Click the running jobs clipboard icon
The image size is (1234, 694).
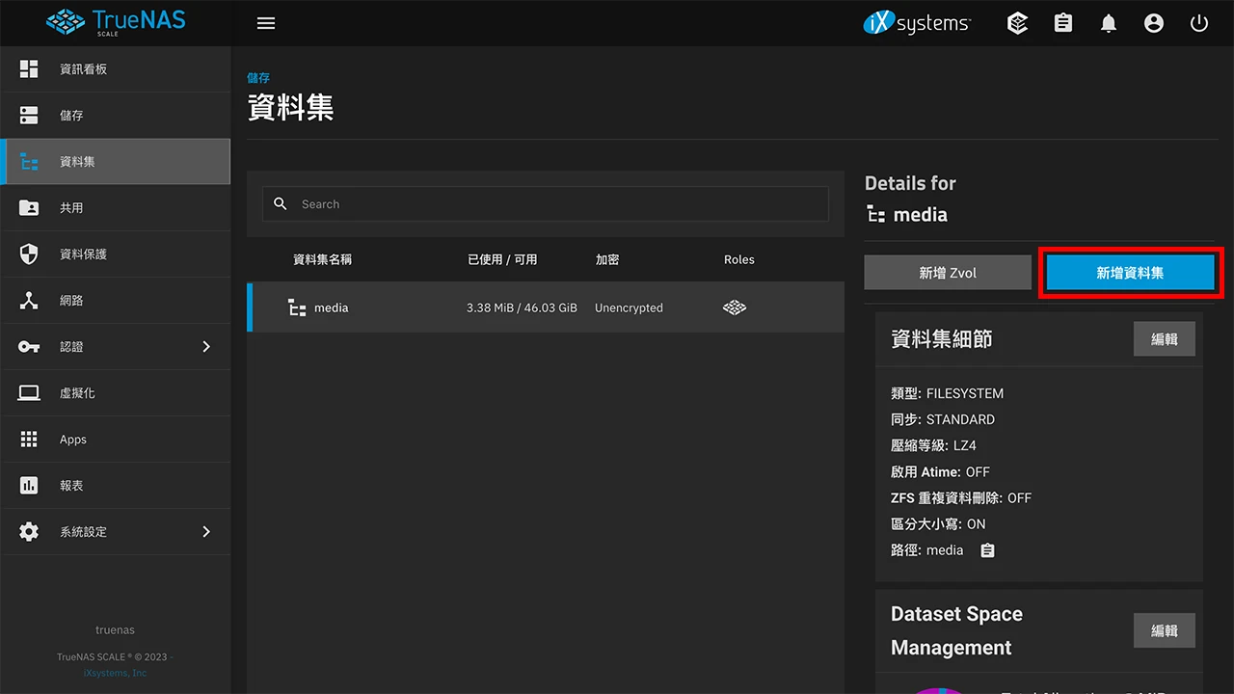[x=1062, y=22]
